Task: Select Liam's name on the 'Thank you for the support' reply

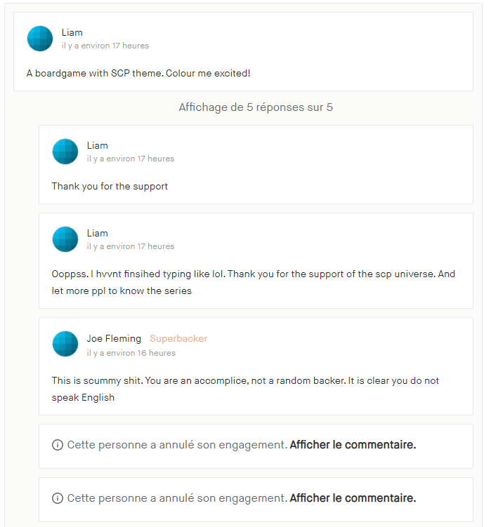Action: (x=97, y=146)
